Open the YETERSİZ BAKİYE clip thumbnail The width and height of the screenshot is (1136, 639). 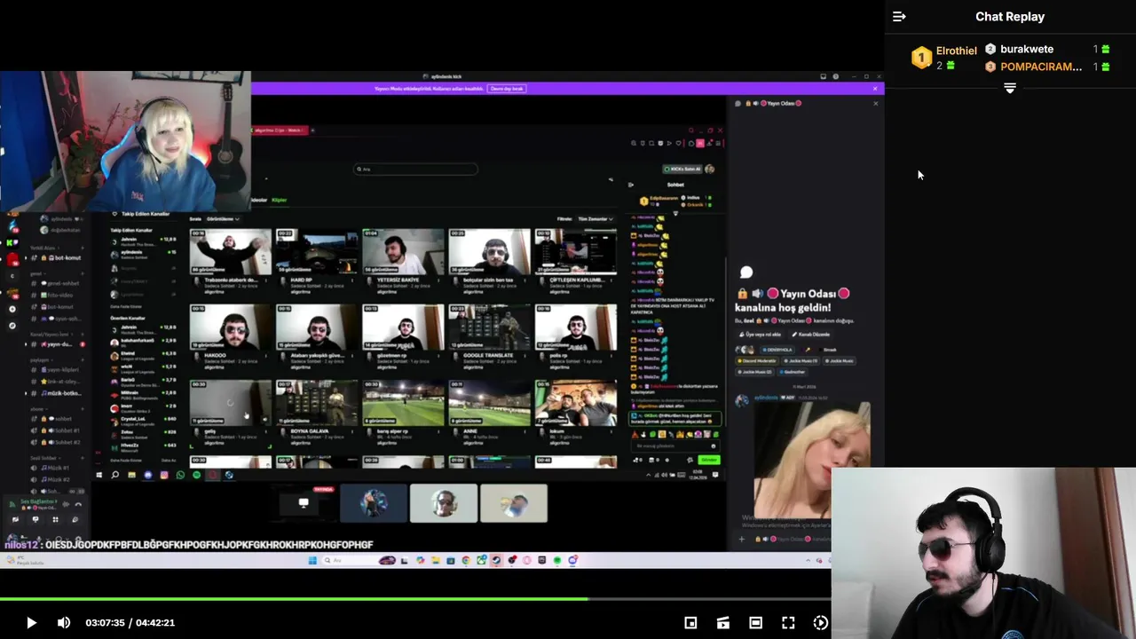coord(403,252)
